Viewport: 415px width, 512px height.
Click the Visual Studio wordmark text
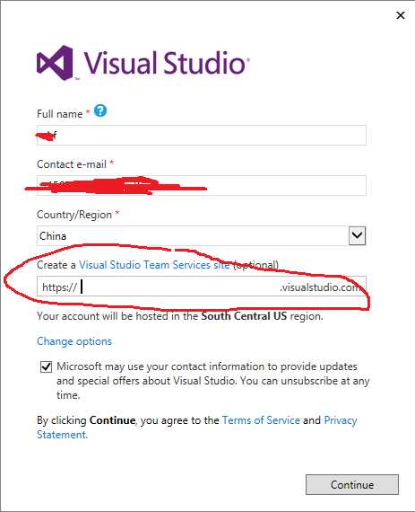pyautogui.click(x=166, y=63)
